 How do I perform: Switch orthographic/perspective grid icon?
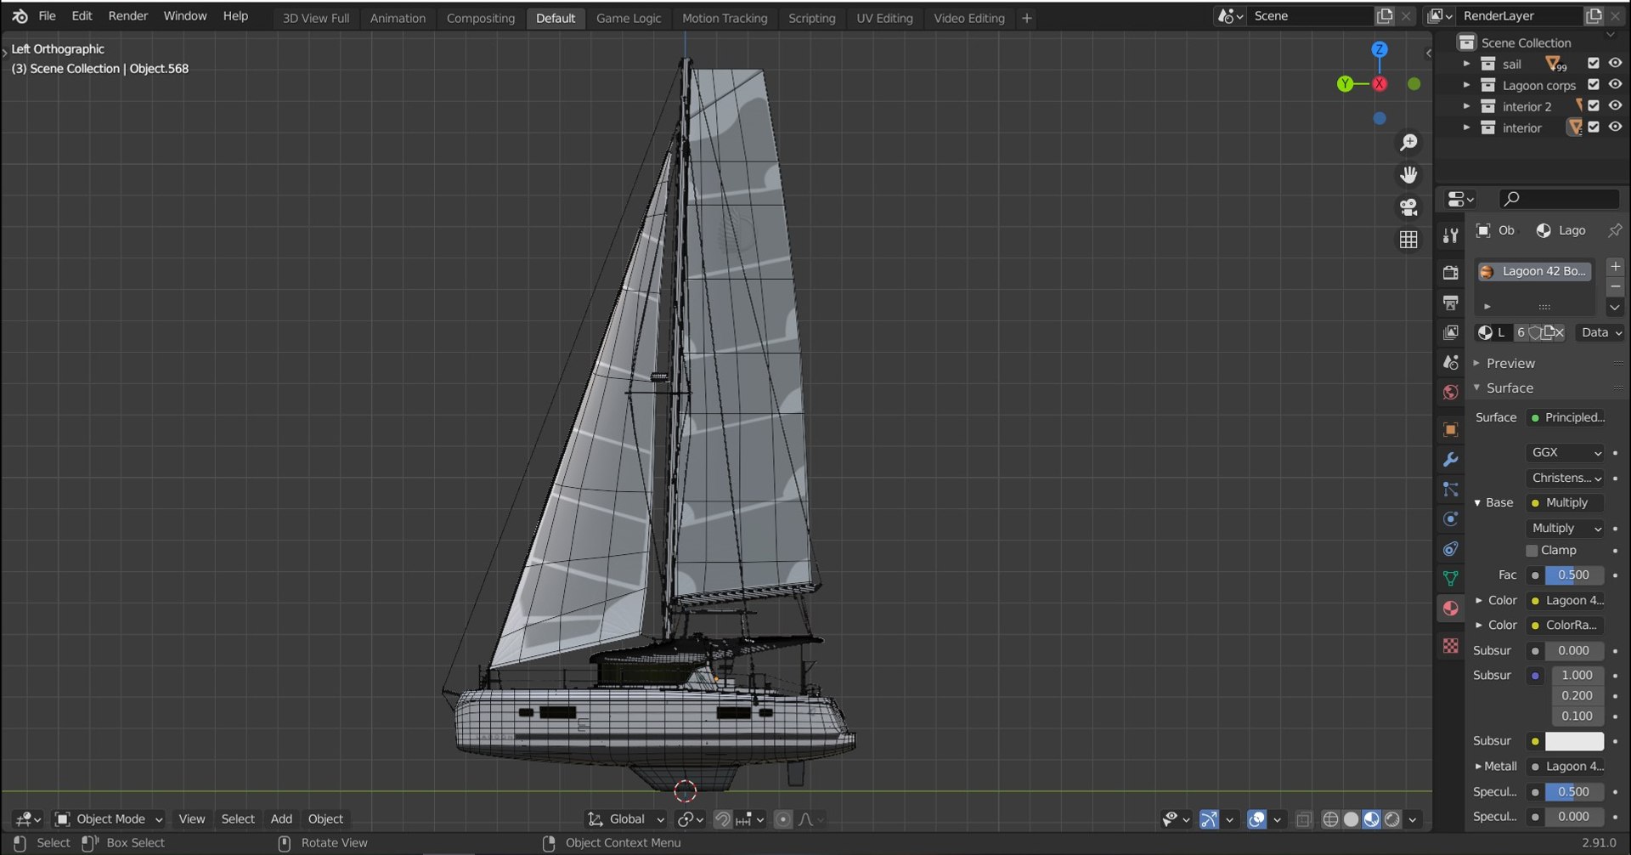click(x=1408, y=240)
